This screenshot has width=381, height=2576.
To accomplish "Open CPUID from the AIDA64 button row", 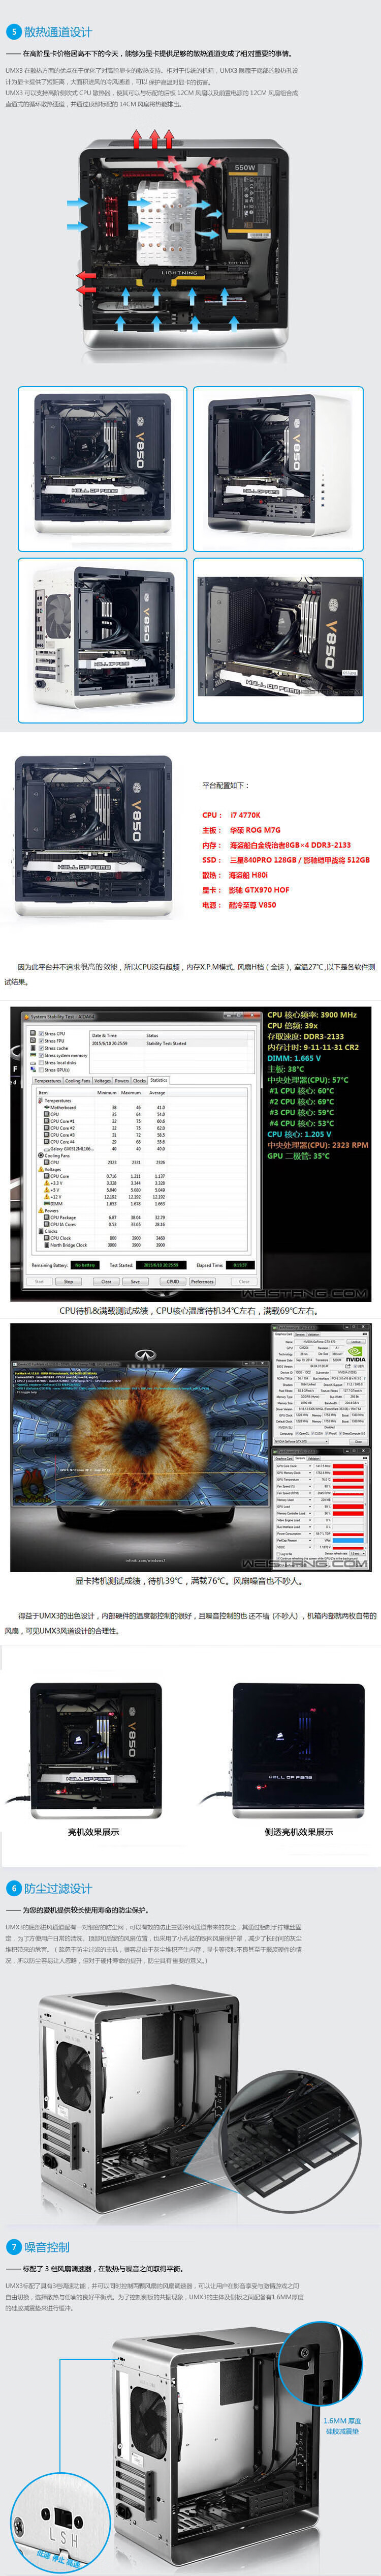I will [x=173, y=1281].
